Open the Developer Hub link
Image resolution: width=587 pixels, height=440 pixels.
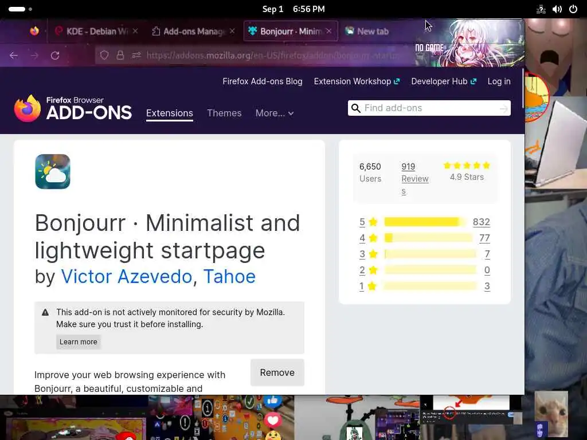click(444, 81)
